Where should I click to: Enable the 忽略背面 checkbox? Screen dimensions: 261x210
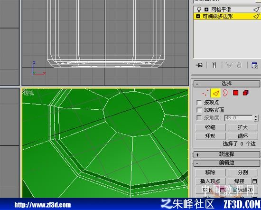pos(199,110)
